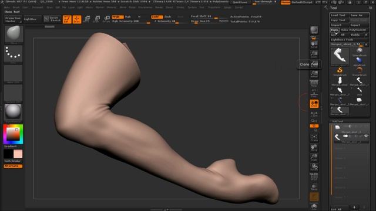The width and height of the screenshot is (376, 211).
Task: Click the BPR render icon
Action: (314, 30)
